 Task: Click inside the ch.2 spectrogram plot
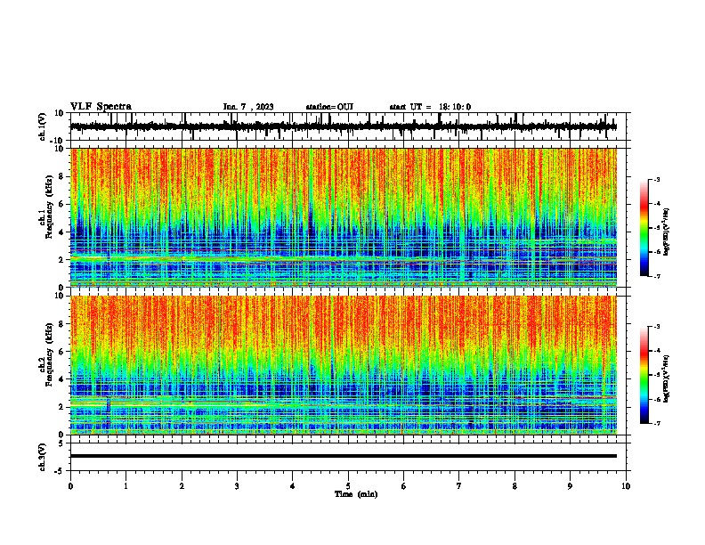344,365
